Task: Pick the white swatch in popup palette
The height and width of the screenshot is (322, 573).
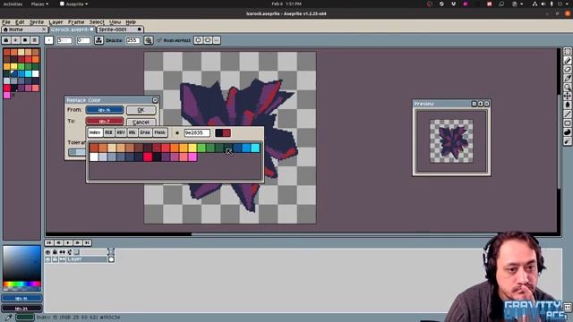Action: click(x=94, y=157)
